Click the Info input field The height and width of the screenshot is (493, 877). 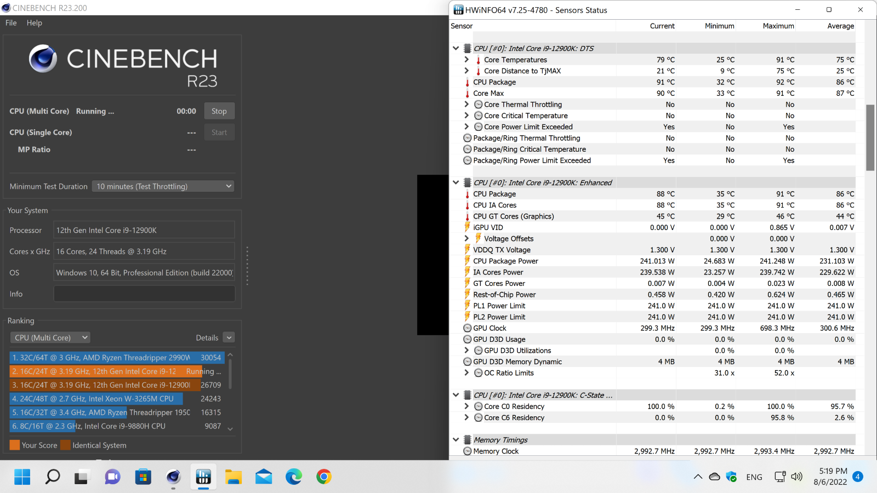(144, 294)
